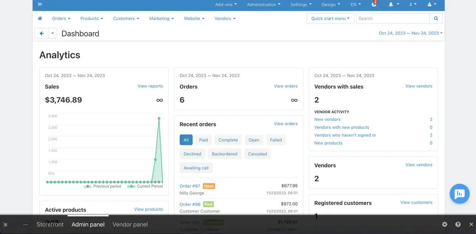
Task: Select the All filter in Recent orders
Action: [x=186, y=140]
